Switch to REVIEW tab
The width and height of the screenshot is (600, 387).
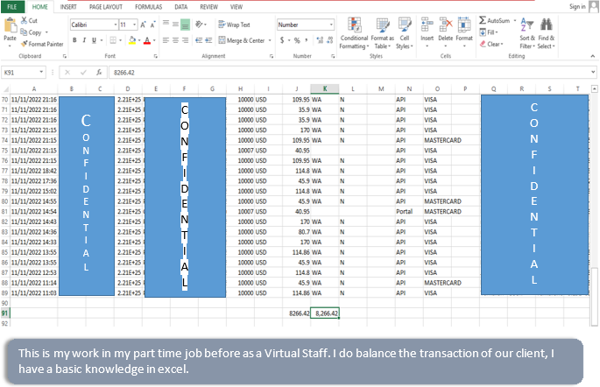point(209,7)
